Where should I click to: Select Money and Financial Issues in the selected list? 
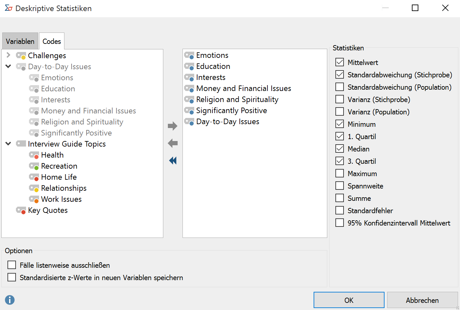[244, 88]
